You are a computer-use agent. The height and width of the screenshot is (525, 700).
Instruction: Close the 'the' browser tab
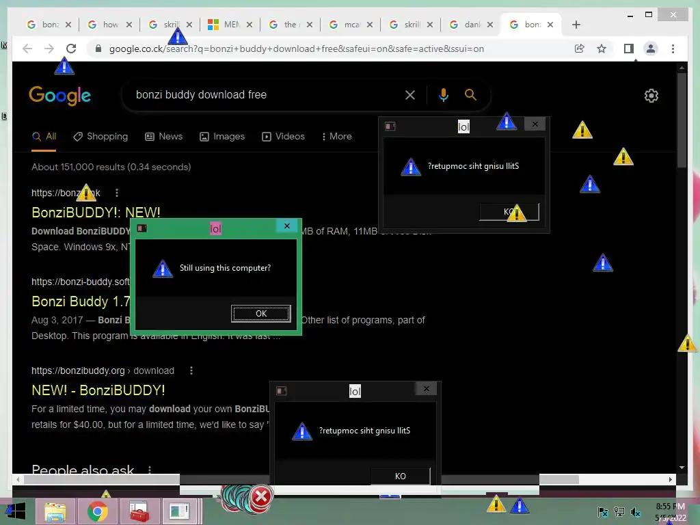(310, 25)
